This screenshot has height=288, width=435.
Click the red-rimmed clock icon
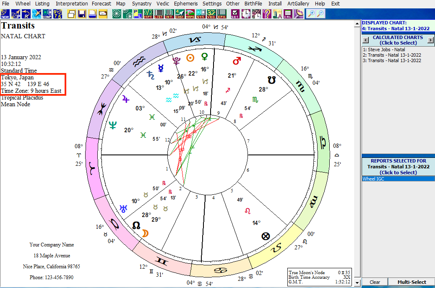coord(246,14)
